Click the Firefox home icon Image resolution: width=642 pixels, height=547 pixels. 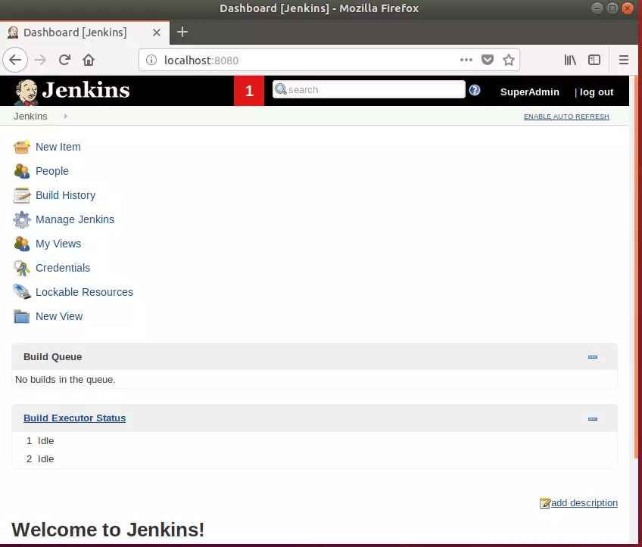(x=89, y=60)
